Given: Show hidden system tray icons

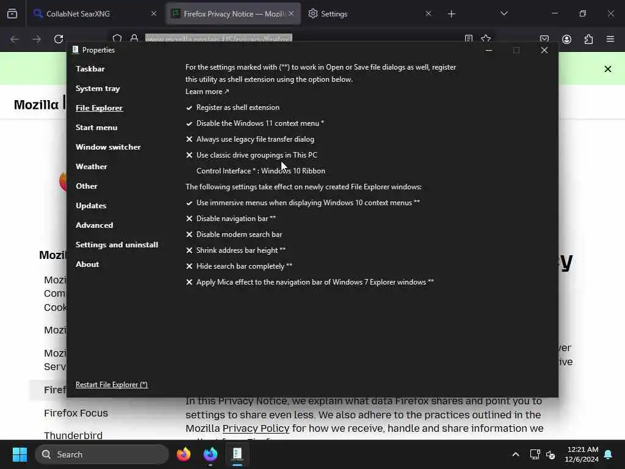Looking at the screenshot, I should tap(515, 454).
